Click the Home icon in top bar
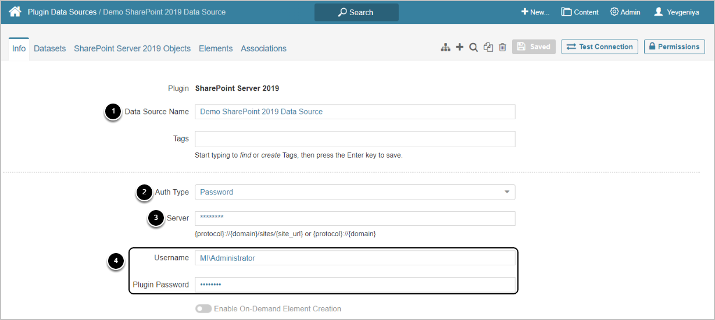The width and height of the screenshot is (715, 320). [x=15, y=12]
